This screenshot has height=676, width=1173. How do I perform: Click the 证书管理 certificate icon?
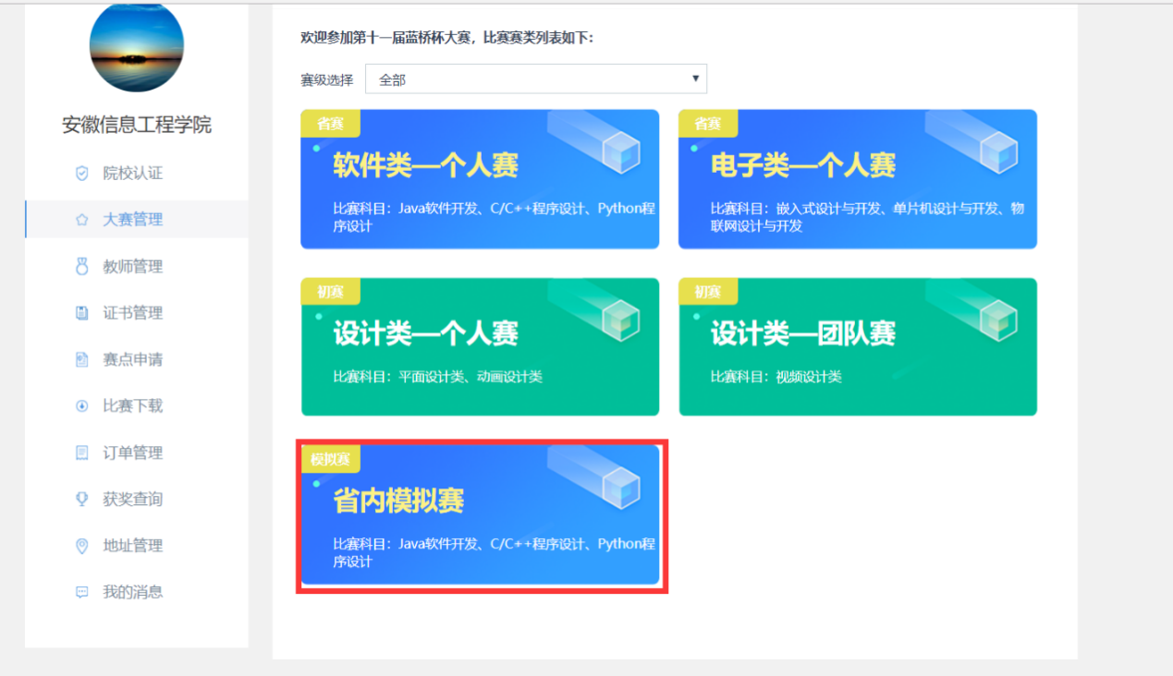pyautogui.click(x=80, y=313)
